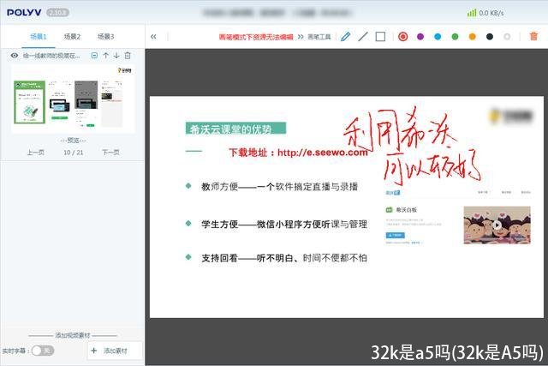
Task: Clear drawings with the trash icon
Action: [x=533, y=36]
